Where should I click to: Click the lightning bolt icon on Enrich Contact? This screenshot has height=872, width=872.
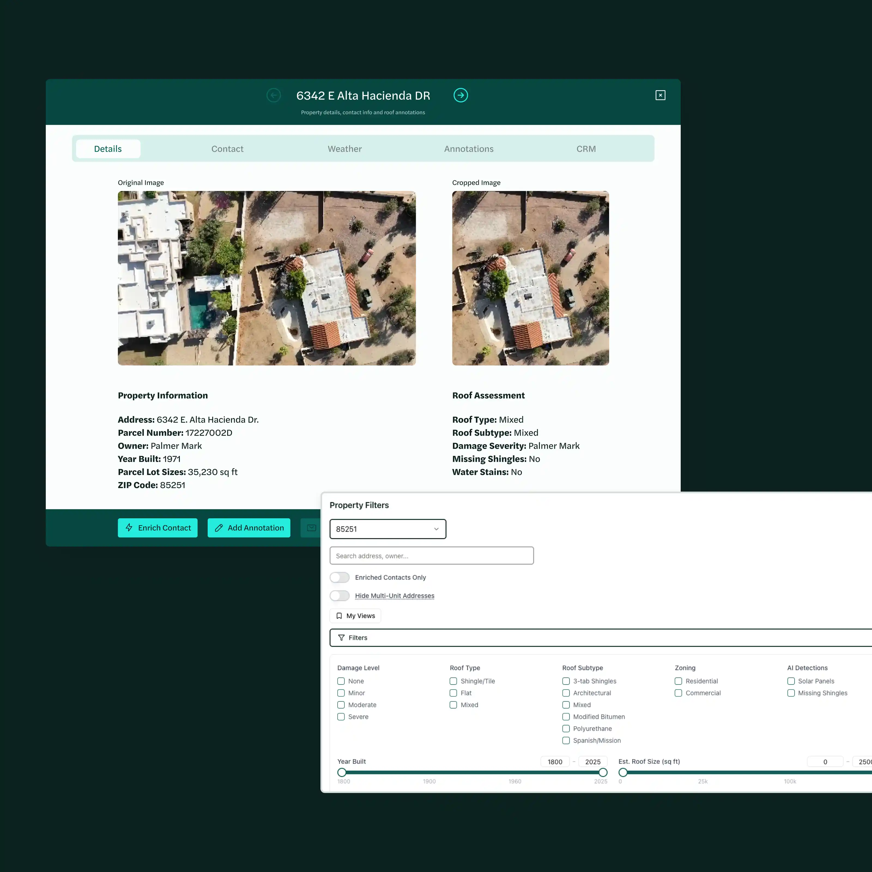[x=129, y=528]
